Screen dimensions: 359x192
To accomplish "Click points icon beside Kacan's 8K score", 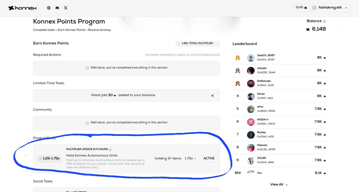I will pos(325,96).
